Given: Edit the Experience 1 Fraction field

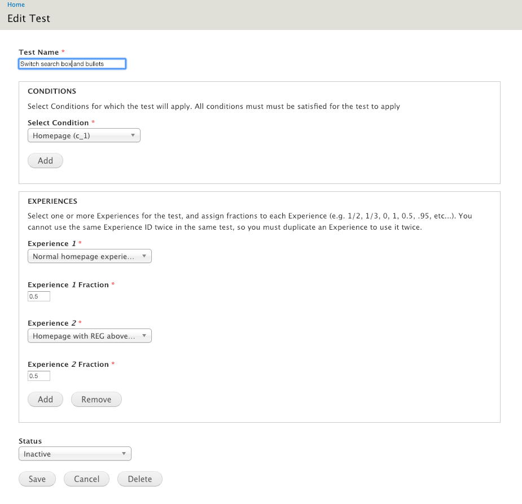Looking at the screenshot, I should pos(39,296).
